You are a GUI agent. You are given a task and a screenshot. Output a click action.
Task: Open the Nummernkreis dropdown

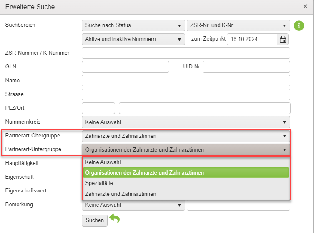[x=186, y=122]
